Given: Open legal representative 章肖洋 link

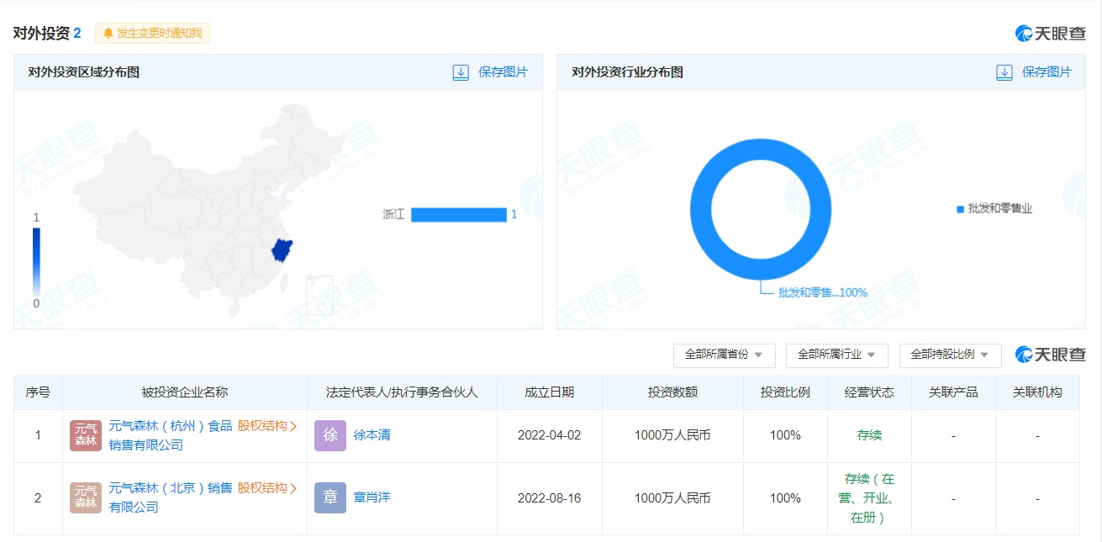Looking at the screenshot, I should tap(372, 497).
